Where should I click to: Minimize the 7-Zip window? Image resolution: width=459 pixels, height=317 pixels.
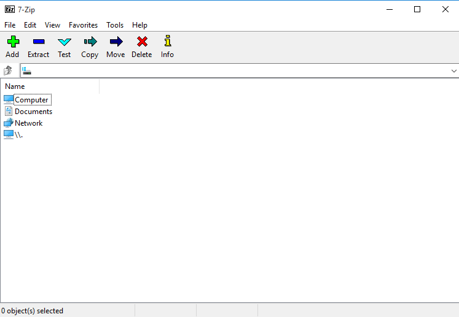[x=390, y=9]
